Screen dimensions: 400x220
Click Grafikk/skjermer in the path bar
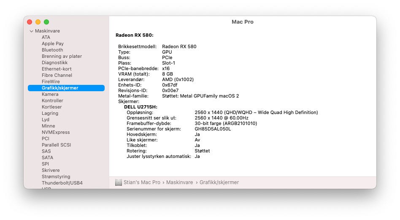click(x=219, y=182)
